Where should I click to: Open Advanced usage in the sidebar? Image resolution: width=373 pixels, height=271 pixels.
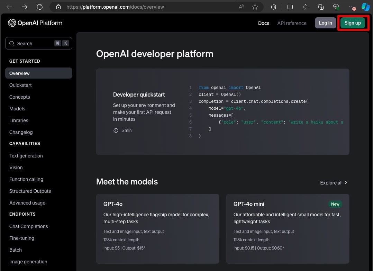click(x=27, y=203)
